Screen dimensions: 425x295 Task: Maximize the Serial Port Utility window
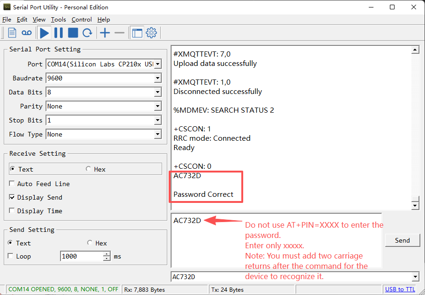point(392,7)
